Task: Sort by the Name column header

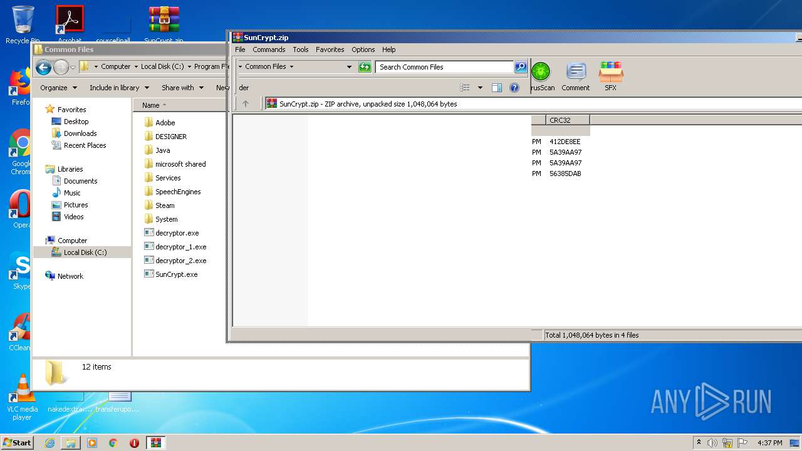Action: (180, 105)
